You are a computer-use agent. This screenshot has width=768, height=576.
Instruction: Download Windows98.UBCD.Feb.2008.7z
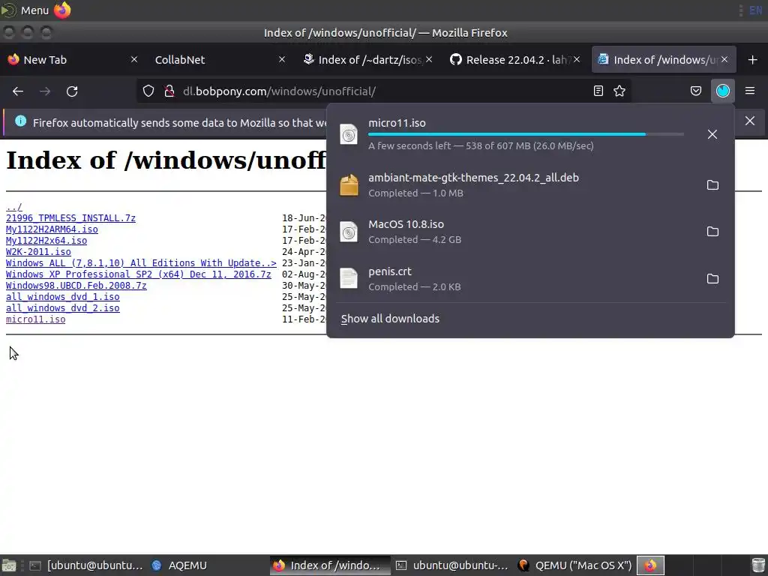76,286
